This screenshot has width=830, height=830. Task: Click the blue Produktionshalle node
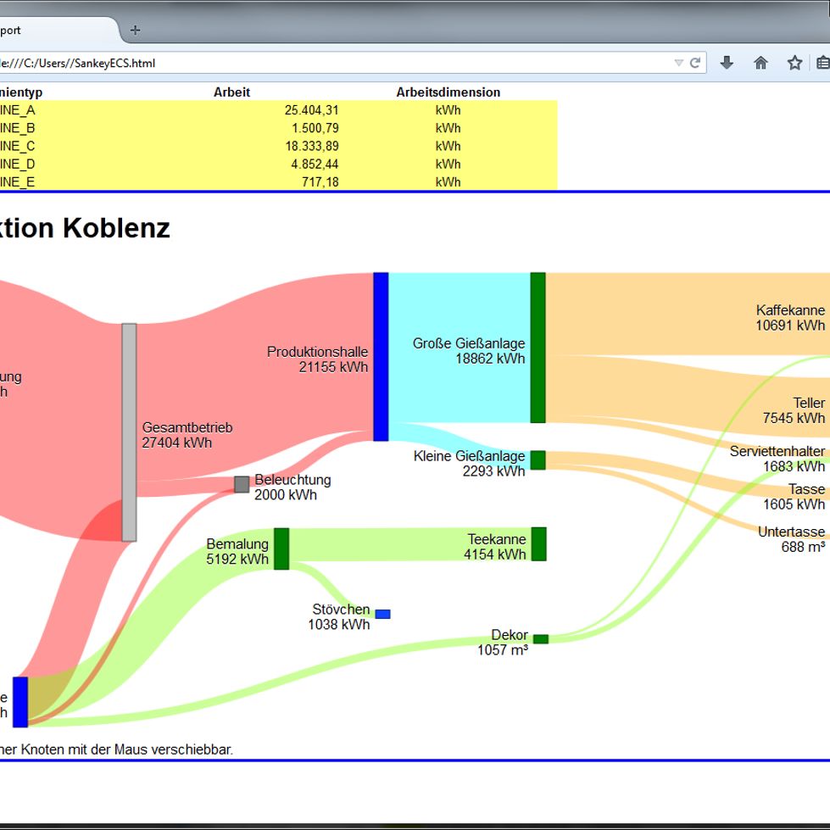click(381, 356)
